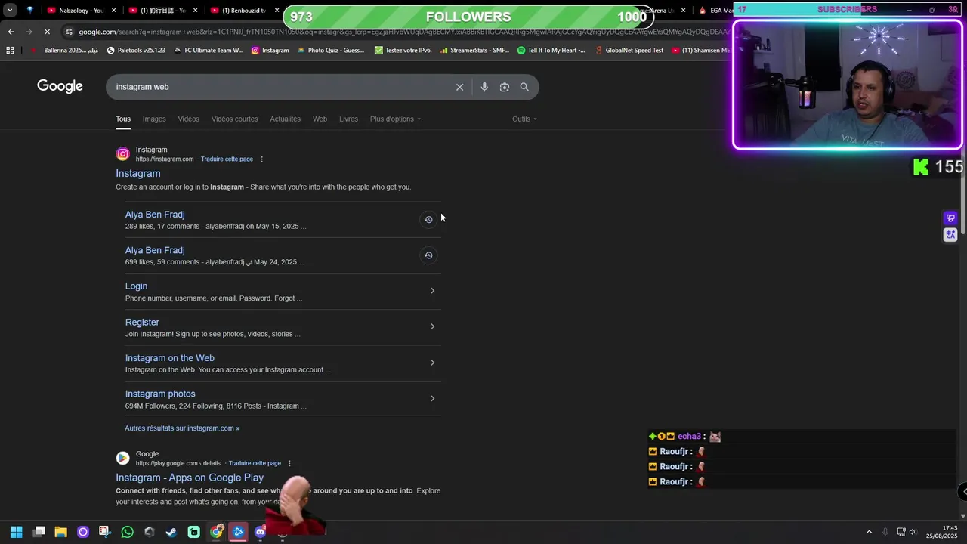Click the magnifying glass search icon
This screenshot has width=967, height=544.
(524, 87)
